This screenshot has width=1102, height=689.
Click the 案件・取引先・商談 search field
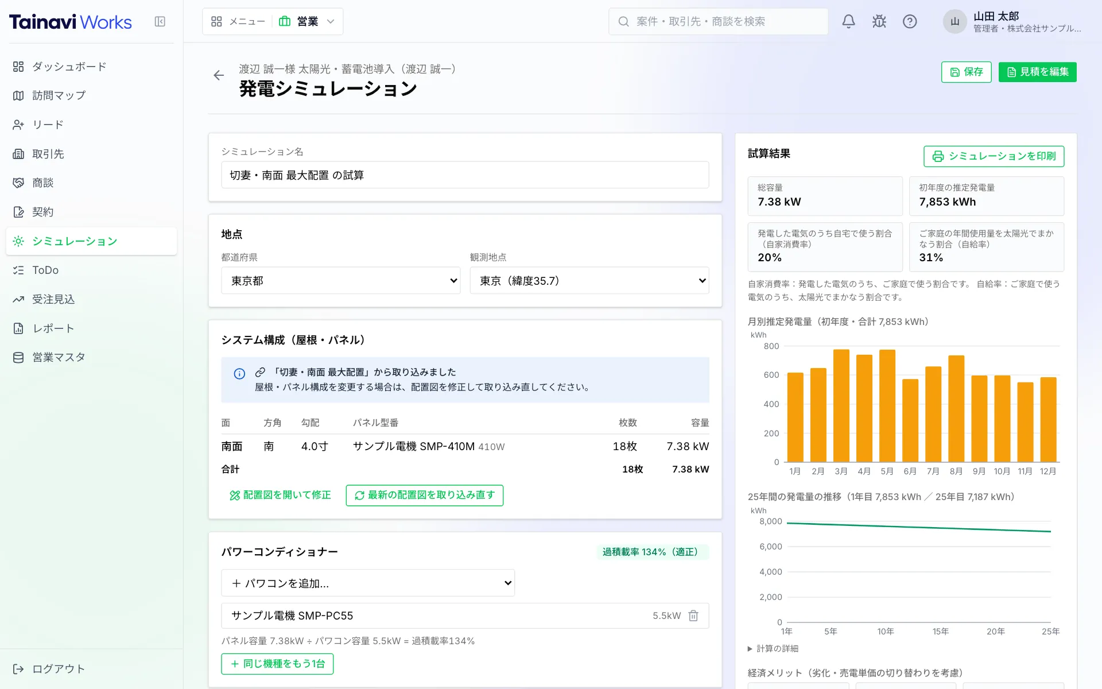click(719, 22)
